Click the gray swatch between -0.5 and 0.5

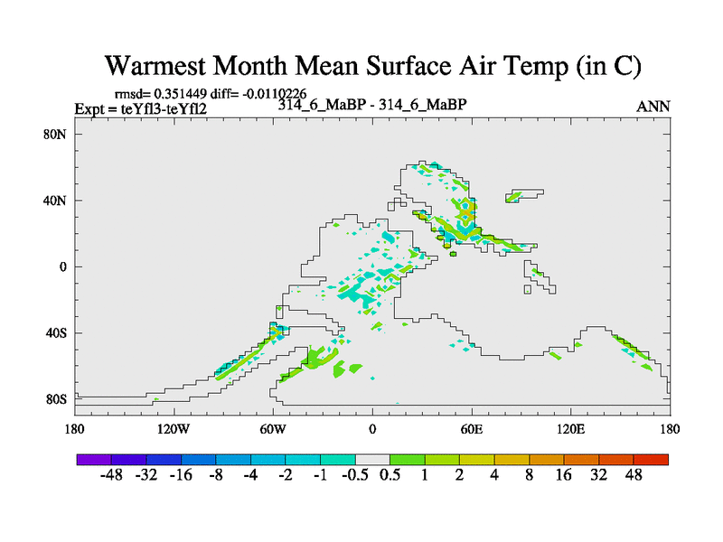(x=372, y=460)
